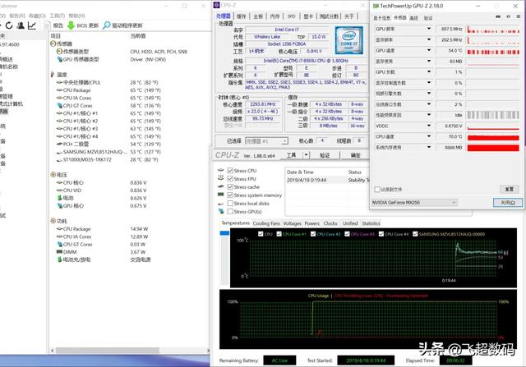Click the user silhouette icon in AIDA64 toolbar
Viewport: 526px width, 367px height.
pos(21,25)
